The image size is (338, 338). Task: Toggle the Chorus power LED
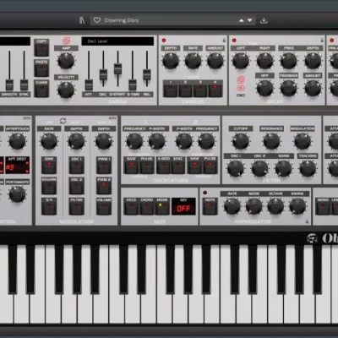pyautogui.click(x=164, y=41)
